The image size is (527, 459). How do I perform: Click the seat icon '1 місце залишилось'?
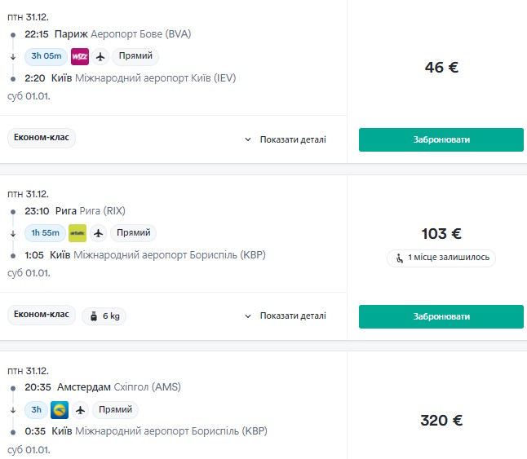(x=399, y=258)
